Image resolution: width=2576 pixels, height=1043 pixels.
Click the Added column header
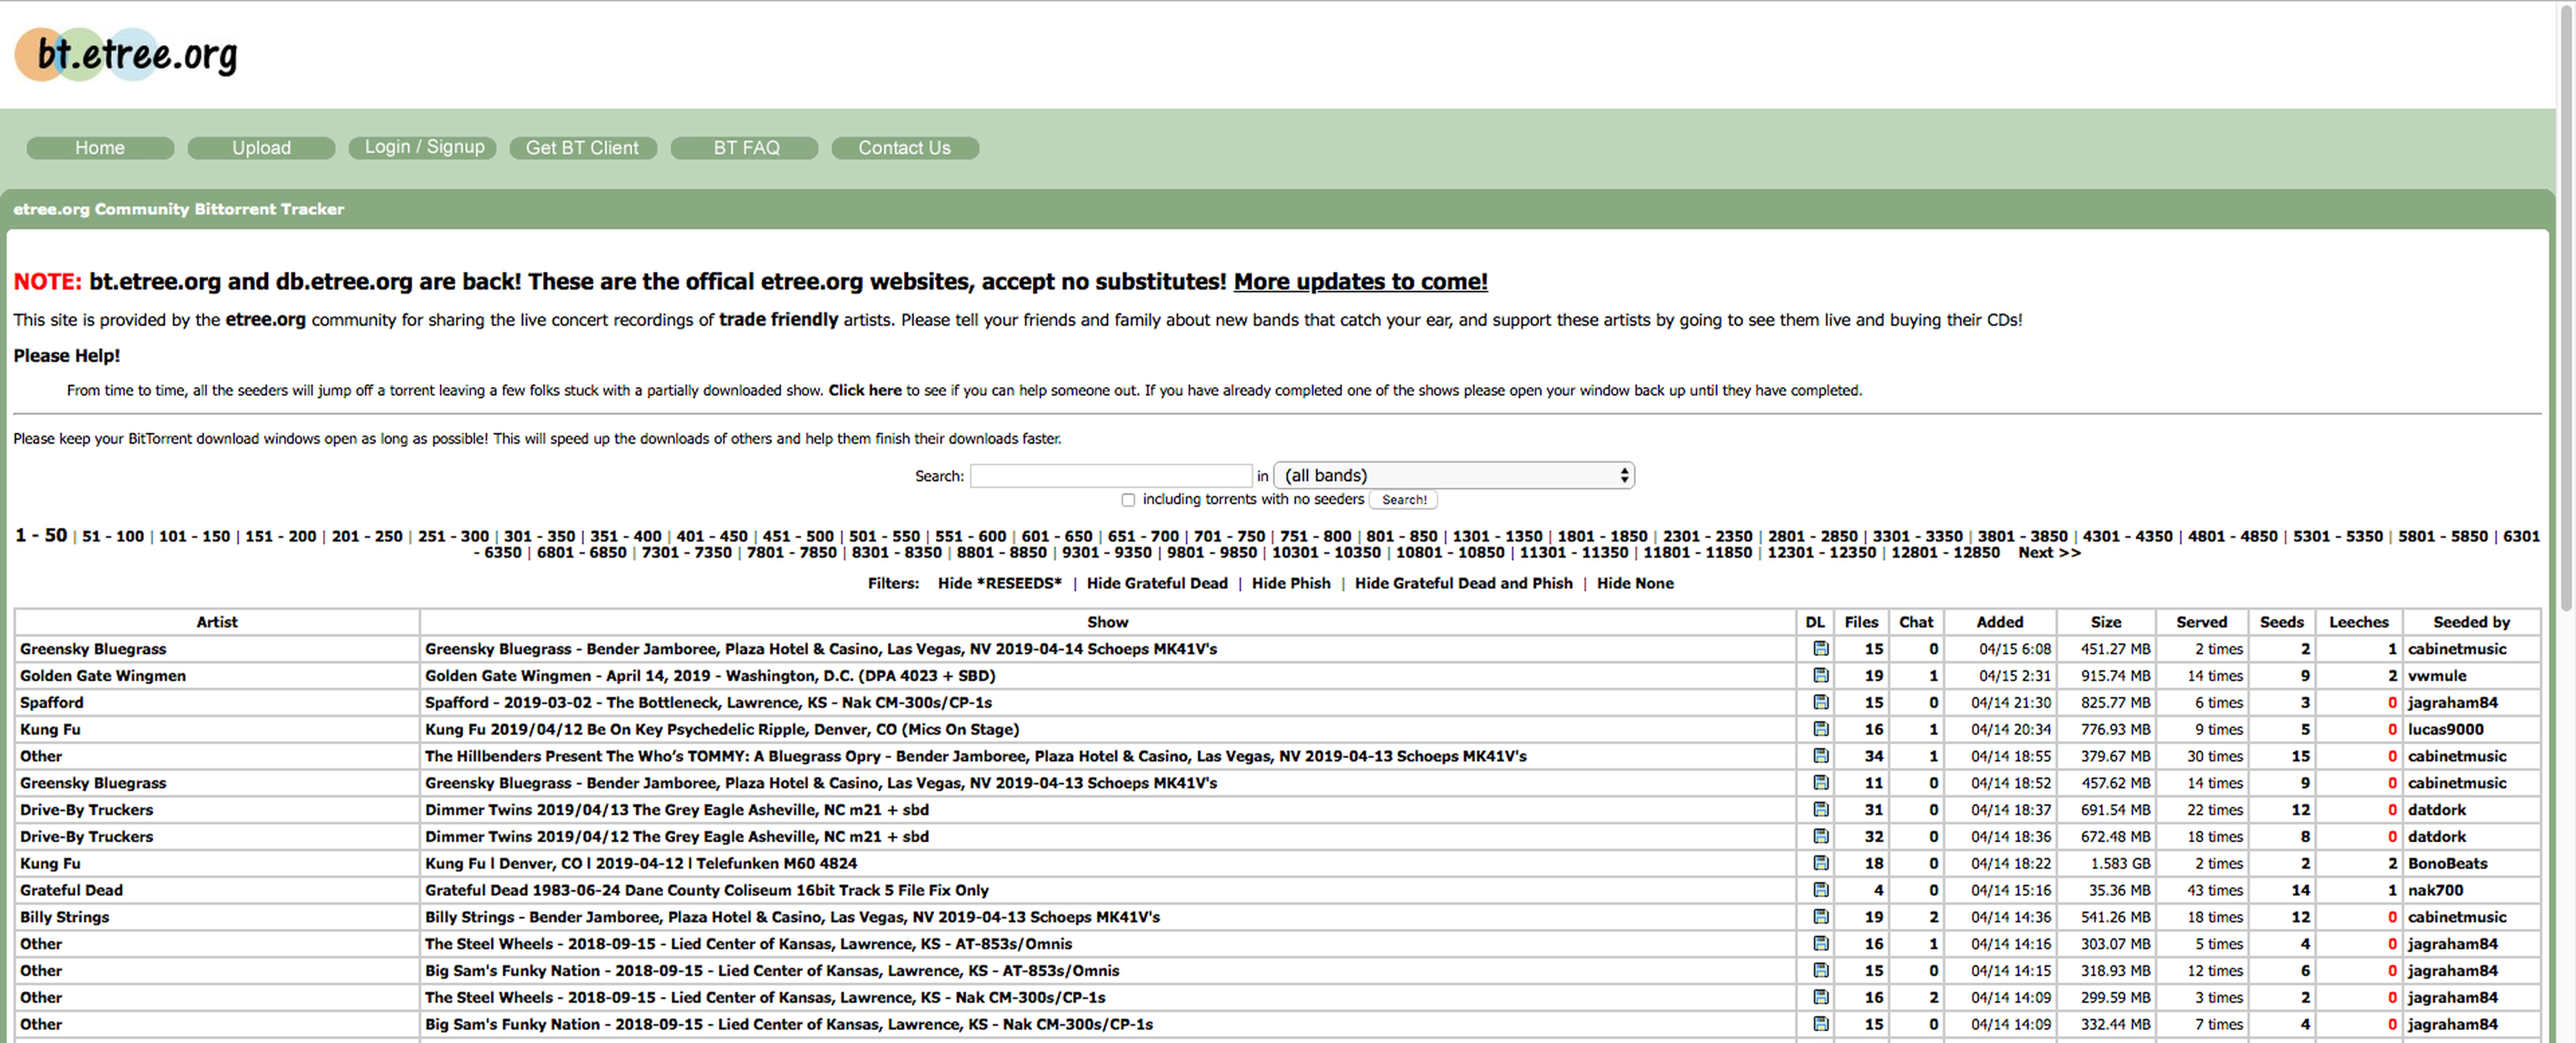point(1999,621)
